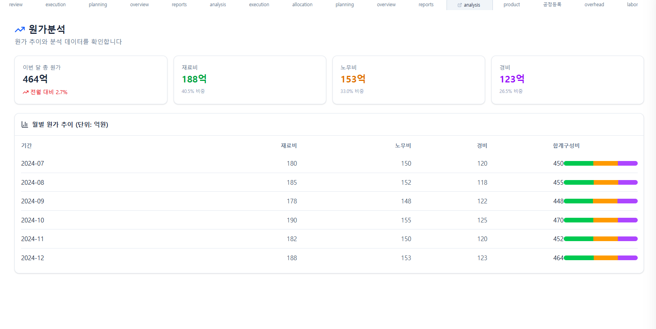Click the external link icon in the active analysis tab
The image size is (656, 329).
pyautogui.click(x=460, y=5)
